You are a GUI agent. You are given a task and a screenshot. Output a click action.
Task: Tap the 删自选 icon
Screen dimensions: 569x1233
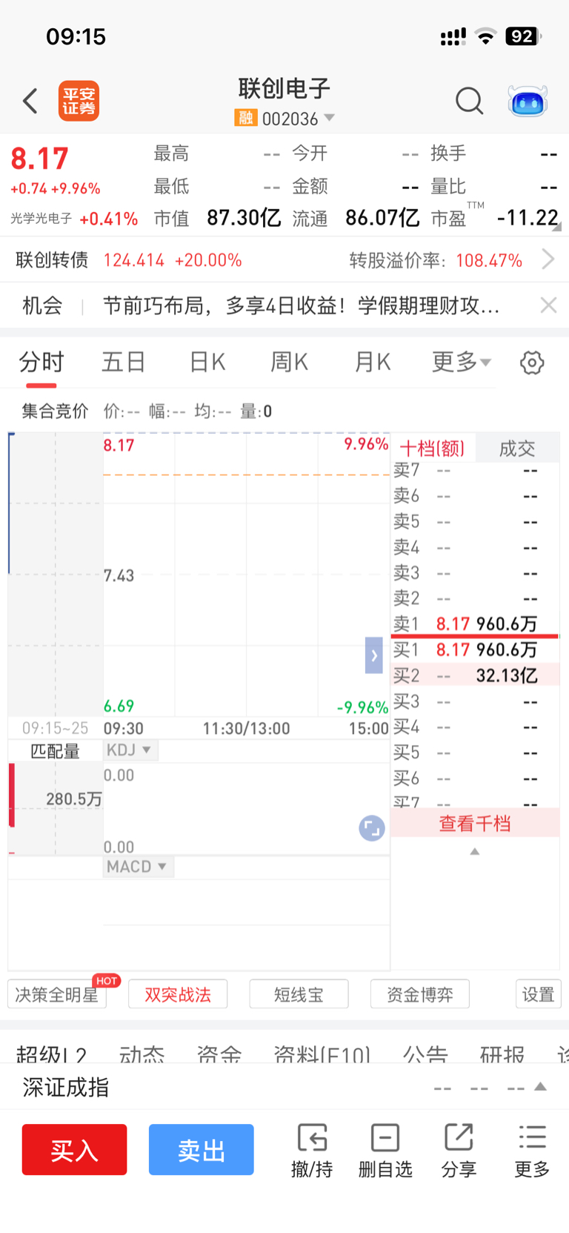pyautogui.click(x=385, y=1151)
